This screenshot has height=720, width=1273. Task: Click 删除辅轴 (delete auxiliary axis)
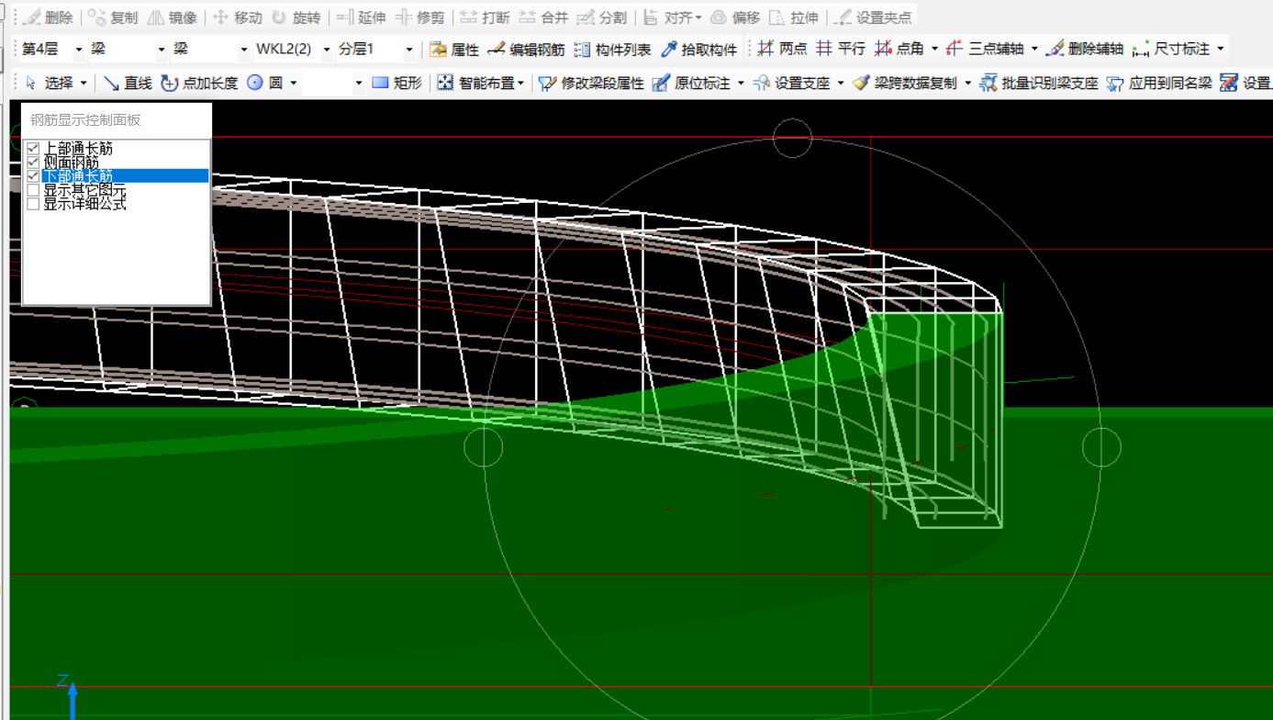(x=1085, y=49)
